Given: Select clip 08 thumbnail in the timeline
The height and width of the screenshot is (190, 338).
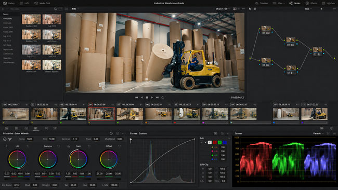Looking at the screenshot, I should (215, 114).
